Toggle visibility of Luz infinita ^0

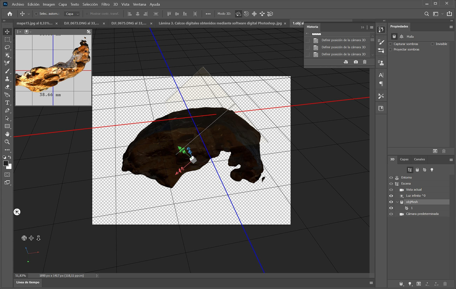point(391,196)
